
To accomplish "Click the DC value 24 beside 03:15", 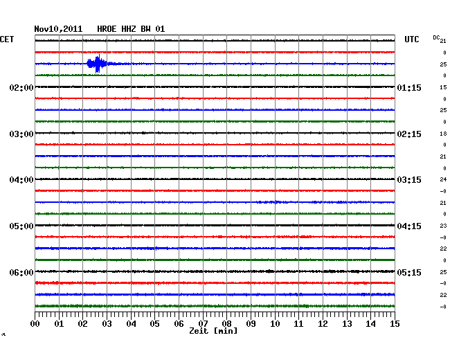I will coord(443,179).
